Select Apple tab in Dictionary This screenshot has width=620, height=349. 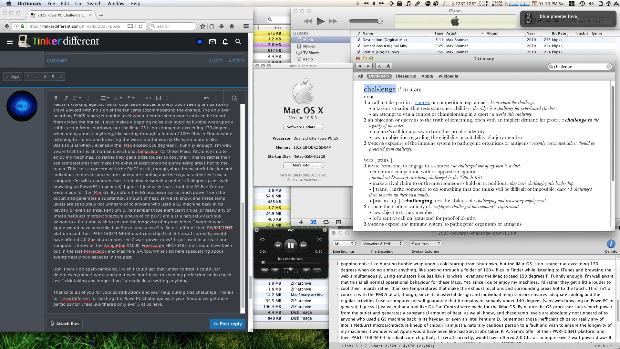[427, 76]
